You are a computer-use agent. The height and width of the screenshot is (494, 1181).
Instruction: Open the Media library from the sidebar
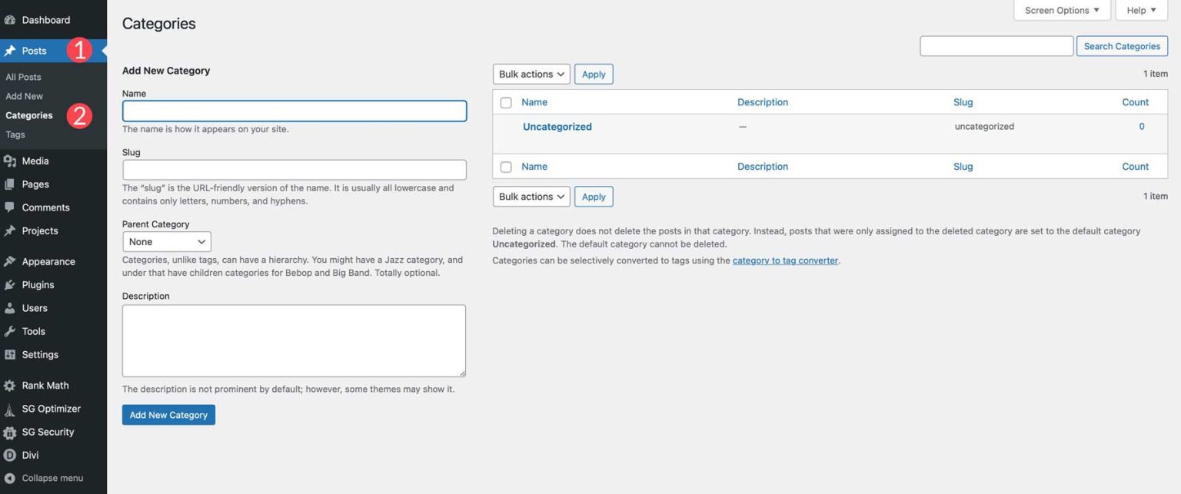point(35,161)
